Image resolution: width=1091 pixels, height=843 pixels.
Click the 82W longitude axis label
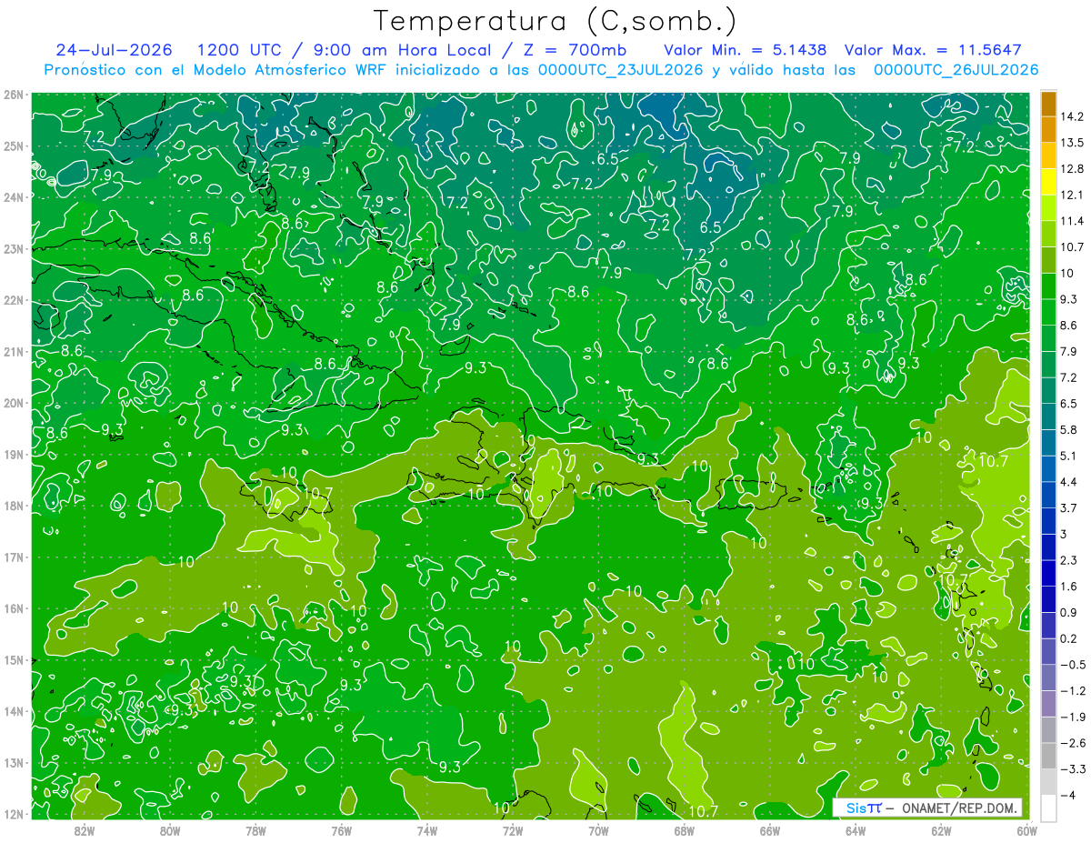click(x=85, y=830)
